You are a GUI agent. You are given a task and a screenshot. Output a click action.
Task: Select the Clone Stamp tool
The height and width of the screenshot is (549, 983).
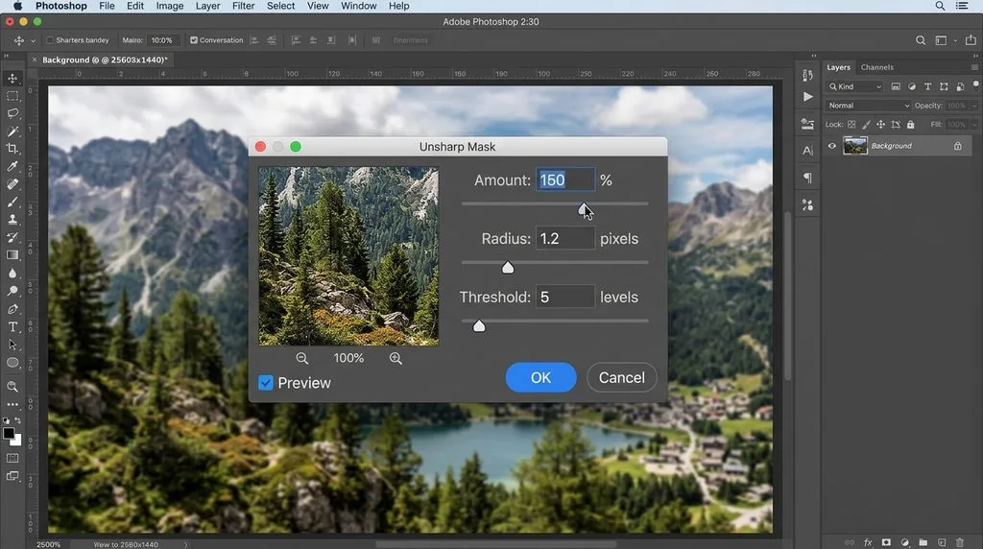[12, 220]
